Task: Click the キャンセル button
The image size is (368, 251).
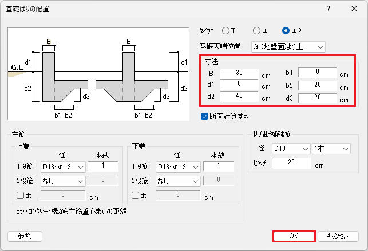Action: pyautogui.click(x=337, y=236)
